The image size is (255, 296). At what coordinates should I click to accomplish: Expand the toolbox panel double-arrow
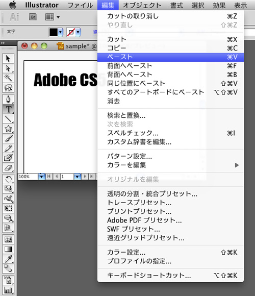point(3,43)
